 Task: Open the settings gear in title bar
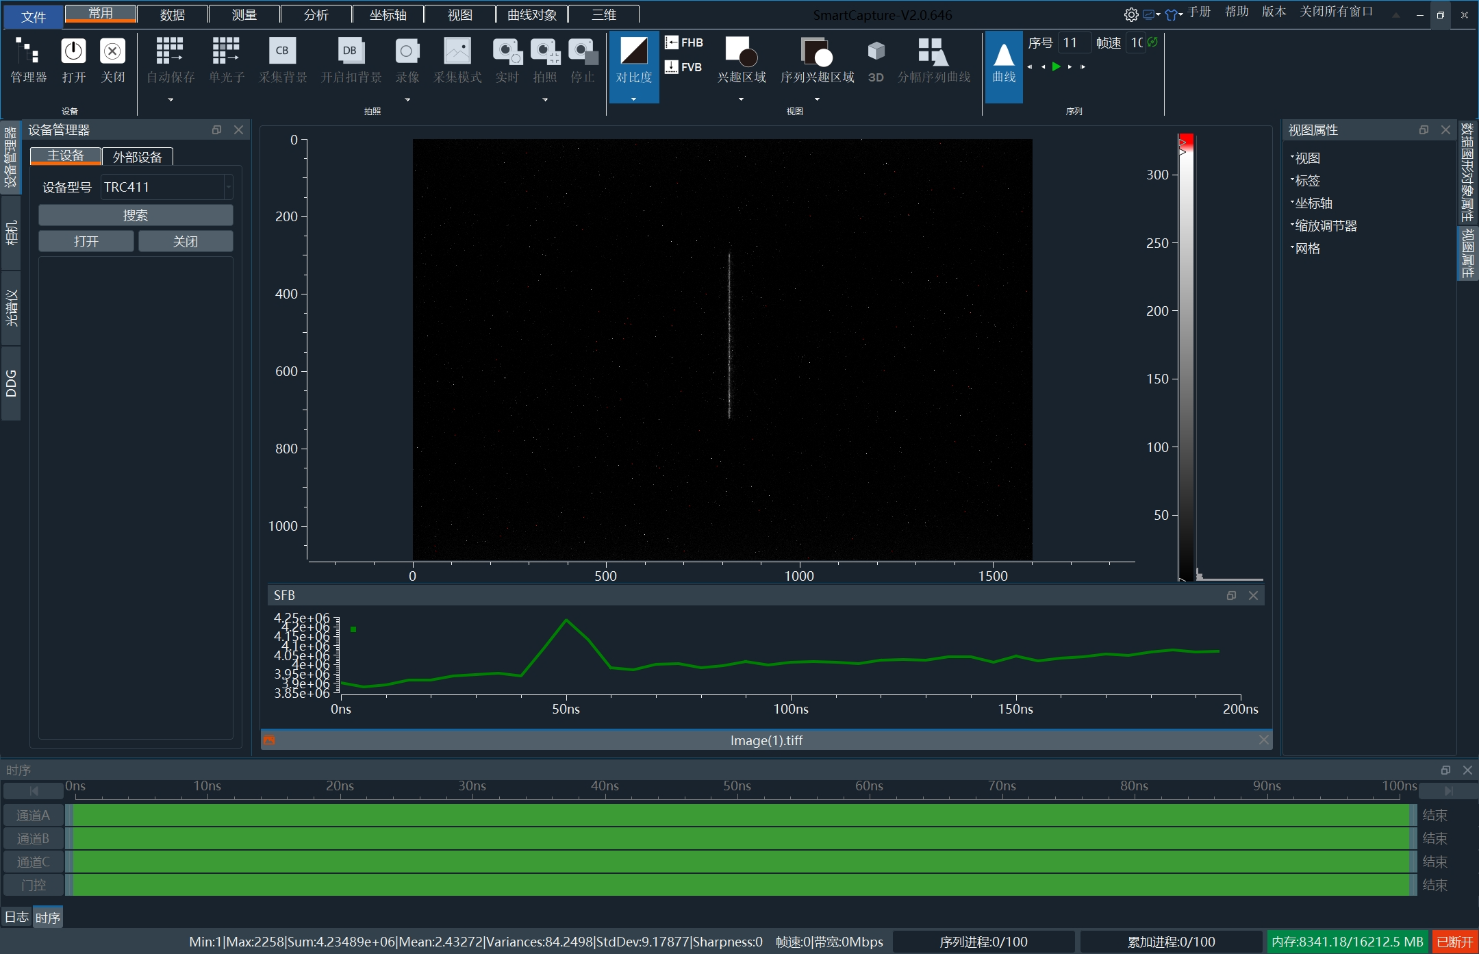pos(1131,14)
